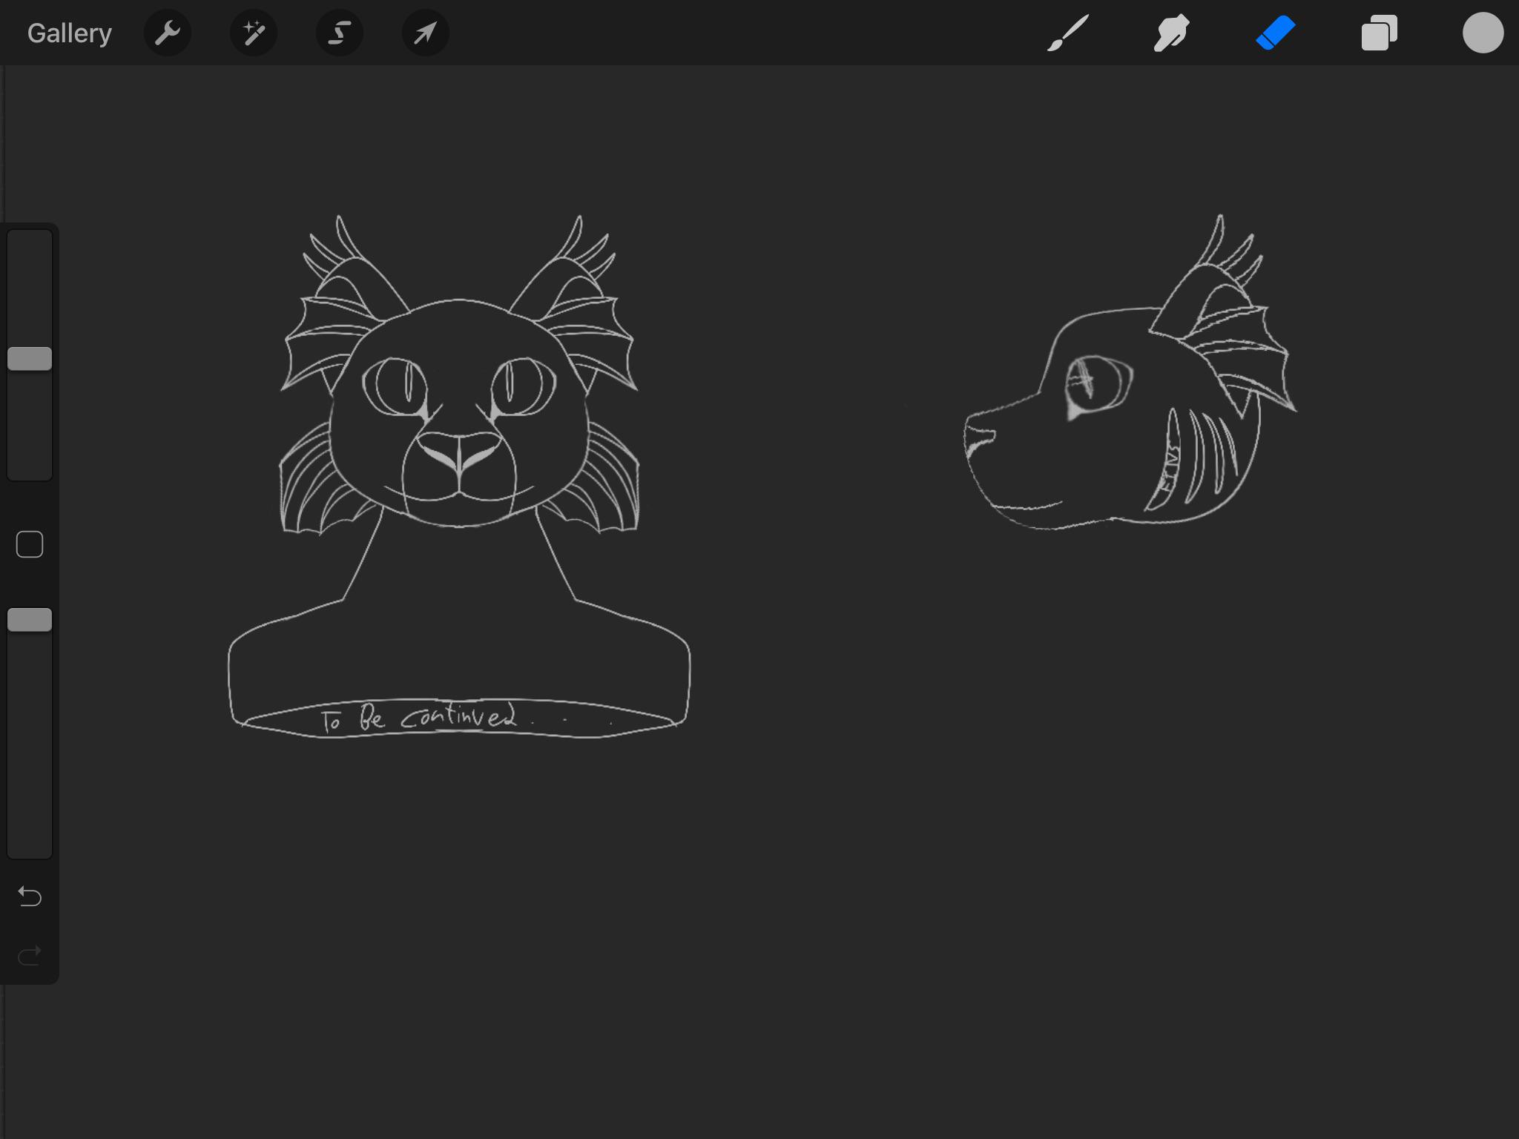This screenshot has width=1519, height=1139.
Task: Select the Smudge tool
Action: pyautogui.click(x=1171, y=33)
